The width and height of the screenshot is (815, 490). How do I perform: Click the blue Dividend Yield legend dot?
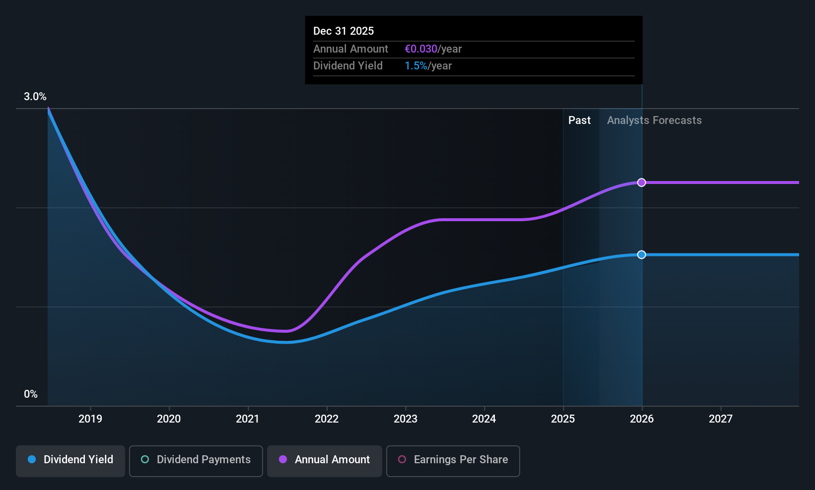(32, 459)
